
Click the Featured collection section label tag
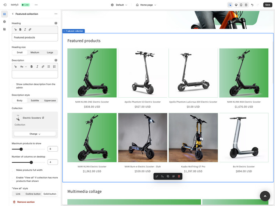pyautogui.click(x=74, y=31)
